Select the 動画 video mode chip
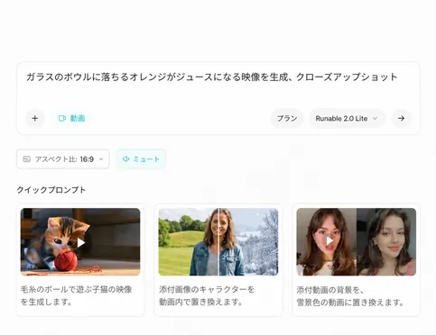Screen dimensions: 436x335 click(71, 118)
